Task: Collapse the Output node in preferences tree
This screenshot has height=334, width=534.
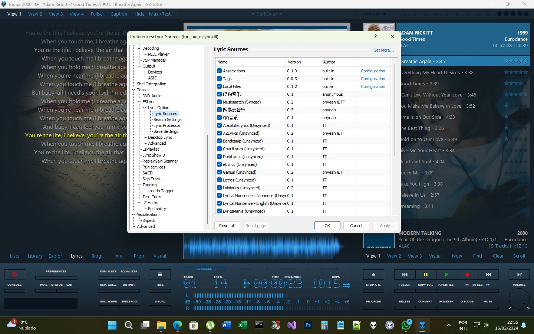Action: tap(139, 66)
